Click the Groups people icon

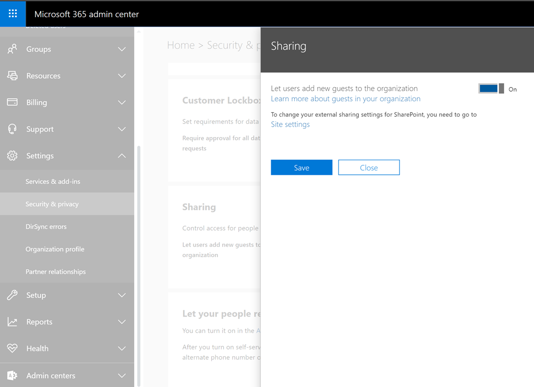(12, 49)
